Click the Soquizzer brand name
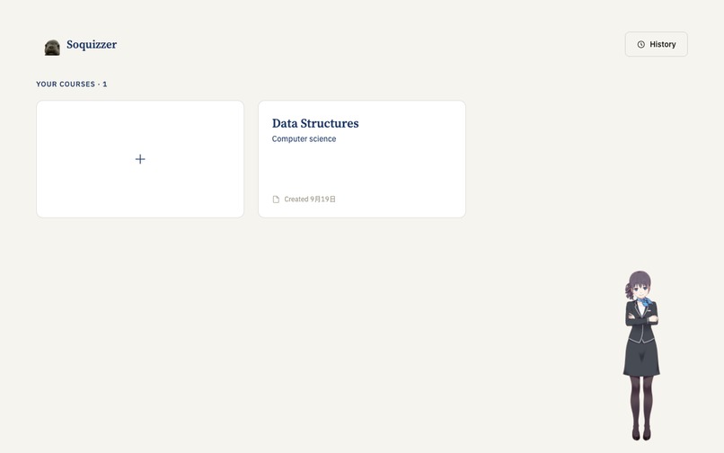This screenshot has width=724, height=453. tap(92, 45)
